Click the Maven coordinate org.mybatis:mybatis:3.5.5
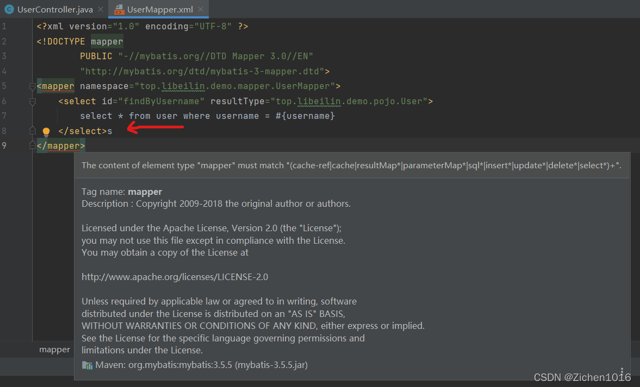 (180, 365)
